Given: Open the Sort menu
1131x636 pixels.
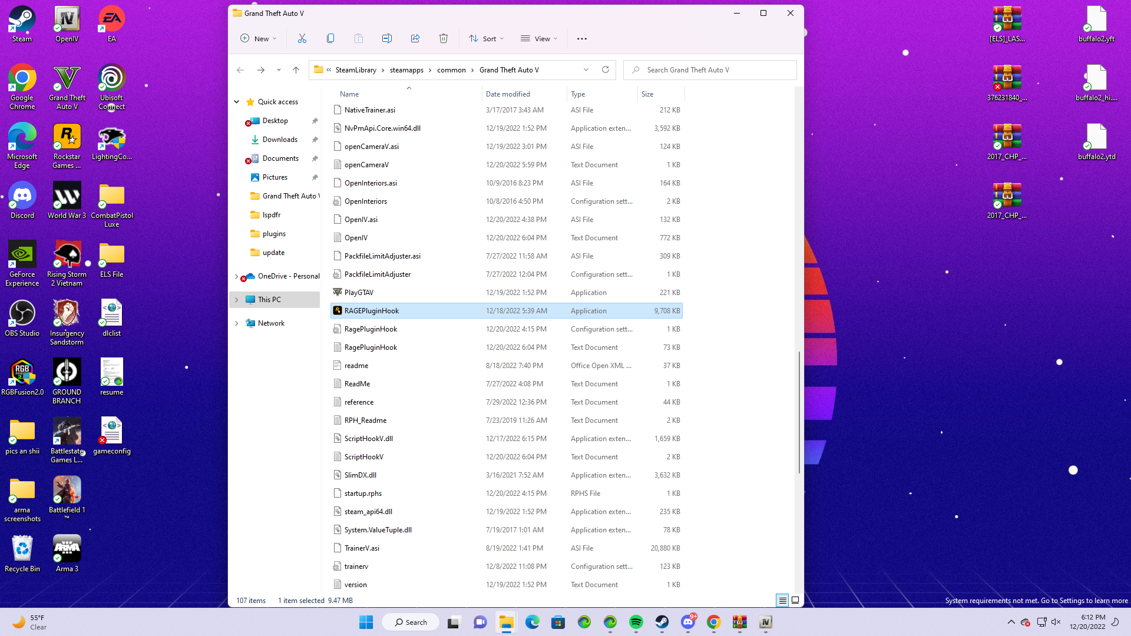Looking at the screenshot, I should coord(487,39).
